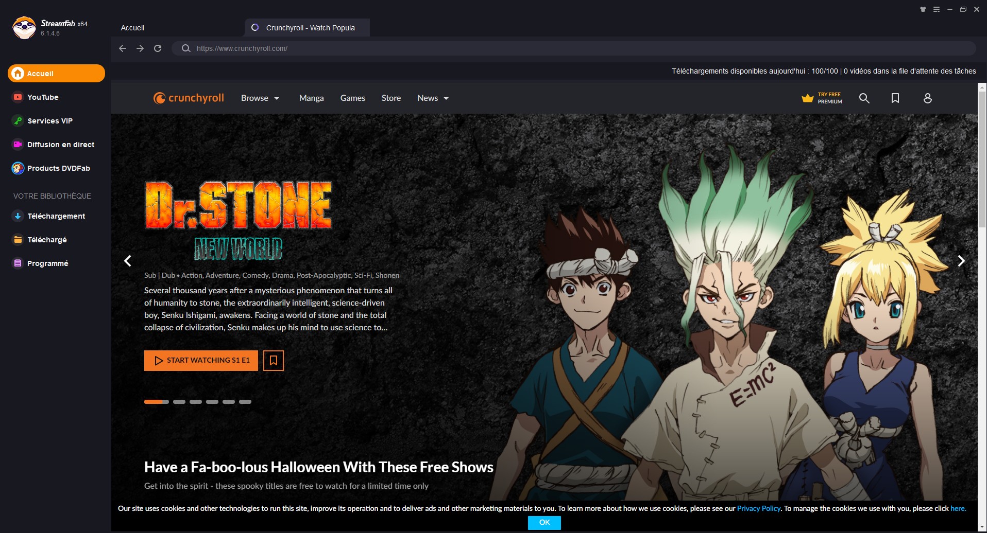Click the download availability status text
The height and width of the screenshot is (533, 987).
824,71
